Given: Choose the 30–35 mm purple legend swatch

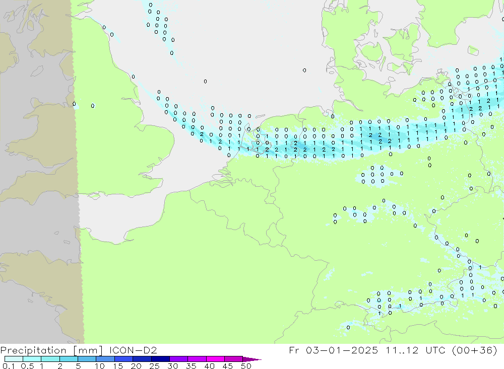Looking at the screenshot, I should 179,359.
